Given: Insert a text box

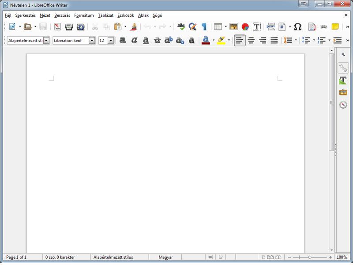Looking at the screenshot, I should [x=256, y=26].
